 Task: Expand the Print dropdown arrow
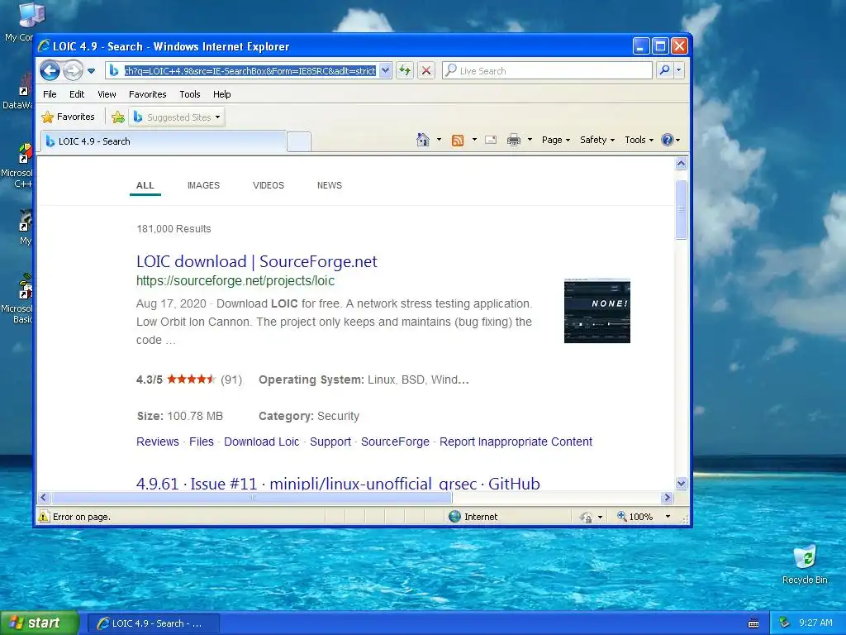(530, 140)
